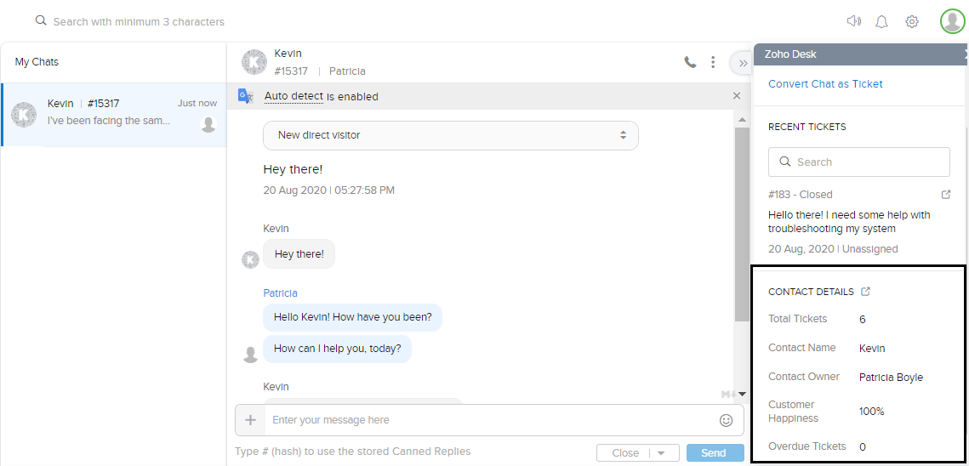Image resolution: width=969 pixels, height=466 pixels.
Task: Click Convert Chat as Ticket link
Action: tap(825, 84)
